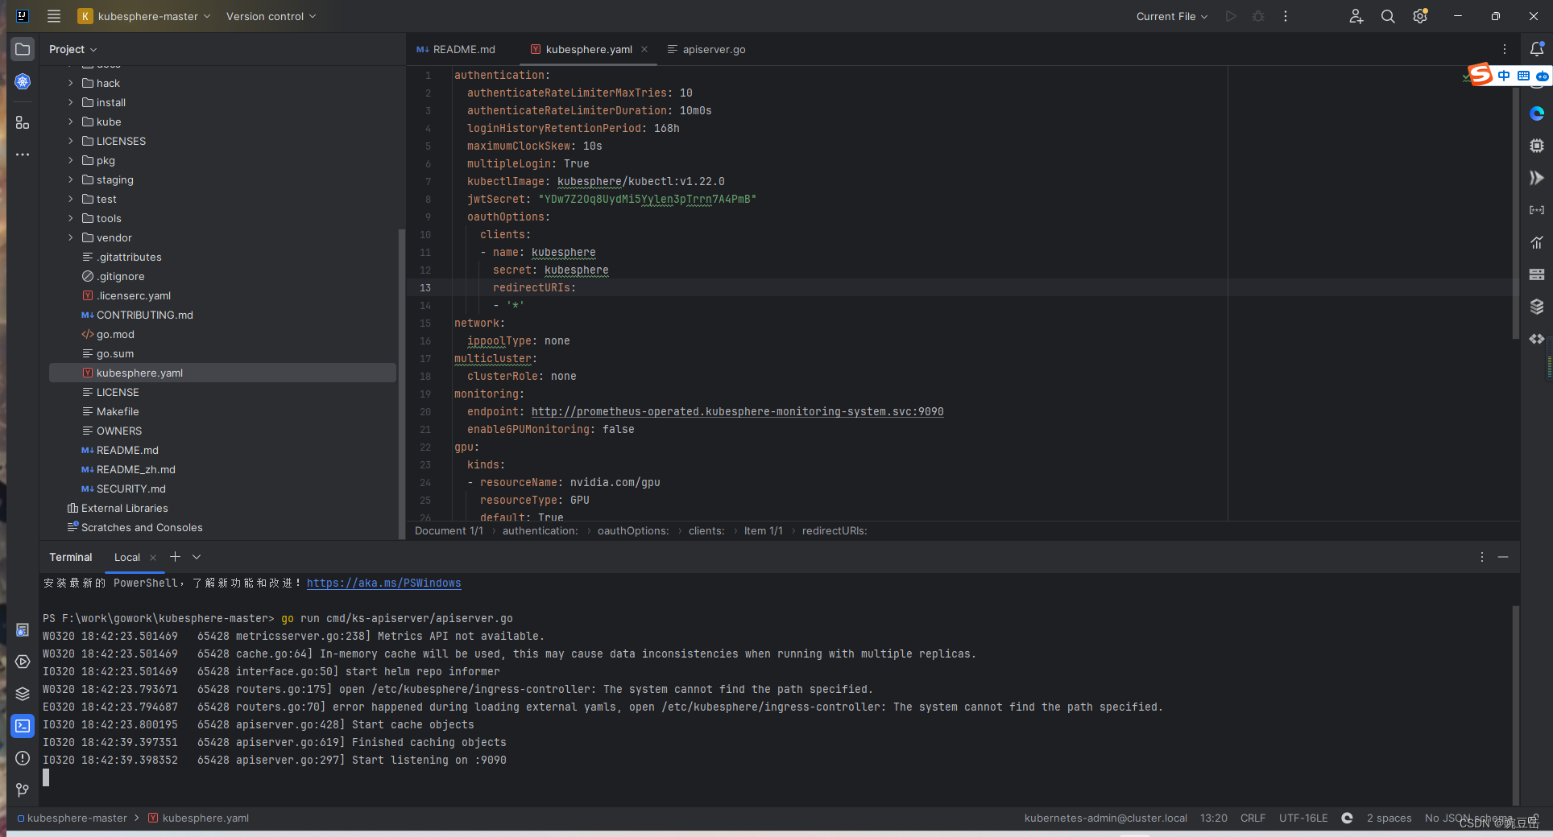Viewport: 1553px width, 837px height.
Task: Open the Project view dropdown
Action: [x=72, y=49]
